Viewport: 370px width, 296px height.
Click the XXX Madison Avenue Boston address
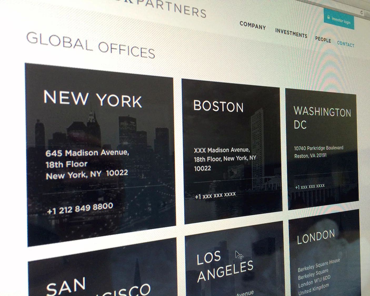[x=225, y=159]
